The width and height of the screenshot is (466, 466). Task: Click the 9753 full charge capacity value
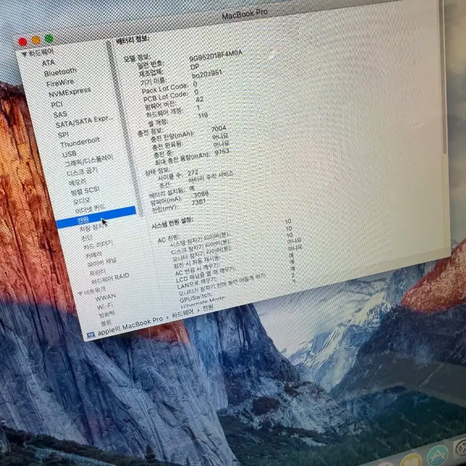(222, 152)
